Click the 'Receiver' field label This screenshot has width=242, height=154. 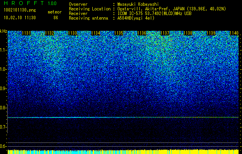click(x=78, y=13)
